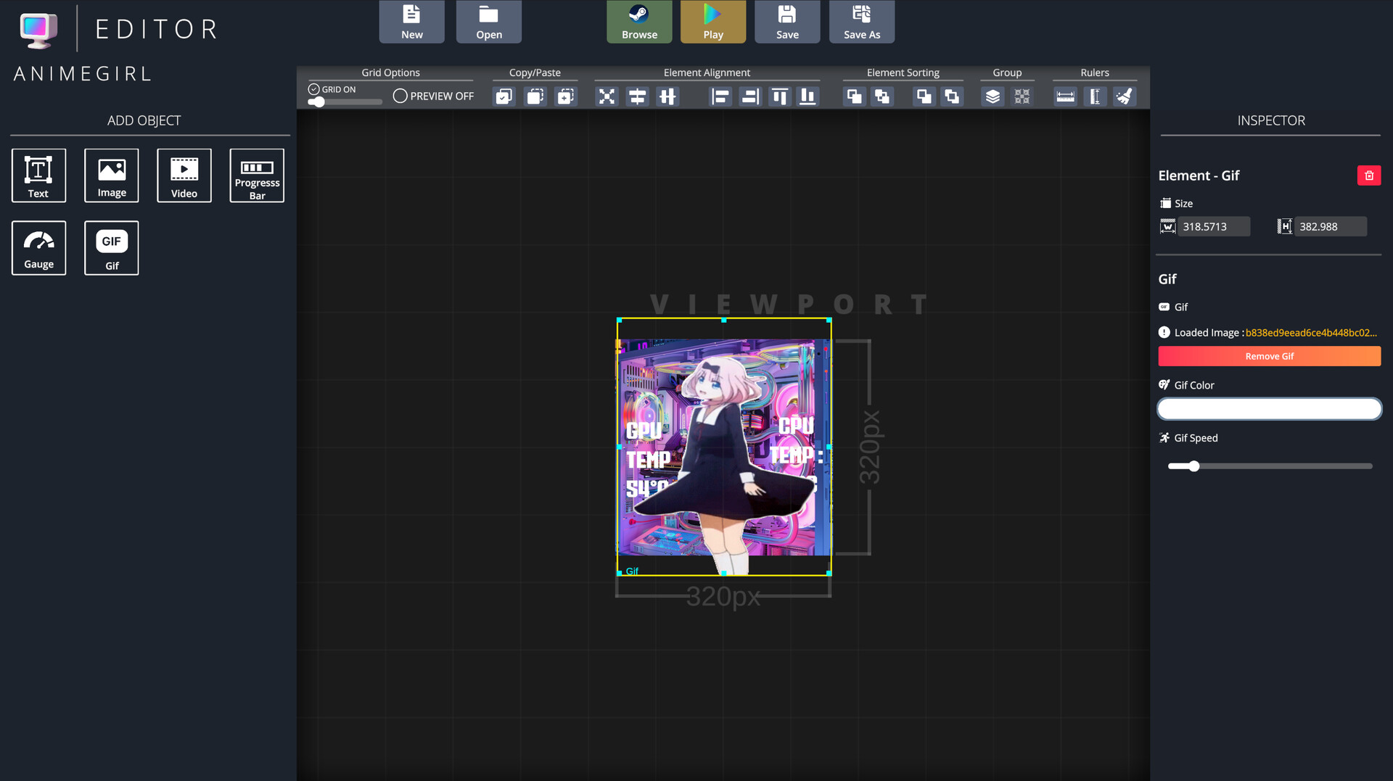Image resolution: width=1393 pixels, height=781 pixels.
Task: Ungroup the selected elements
Action: pos(1022,96)
